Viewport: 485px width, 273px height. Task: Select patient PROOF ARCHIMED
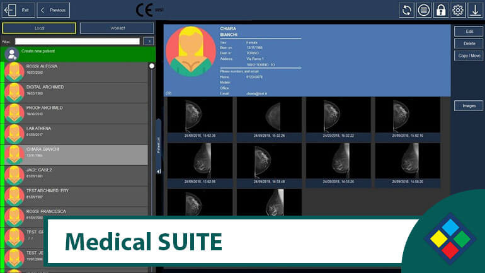click(74, 113)
